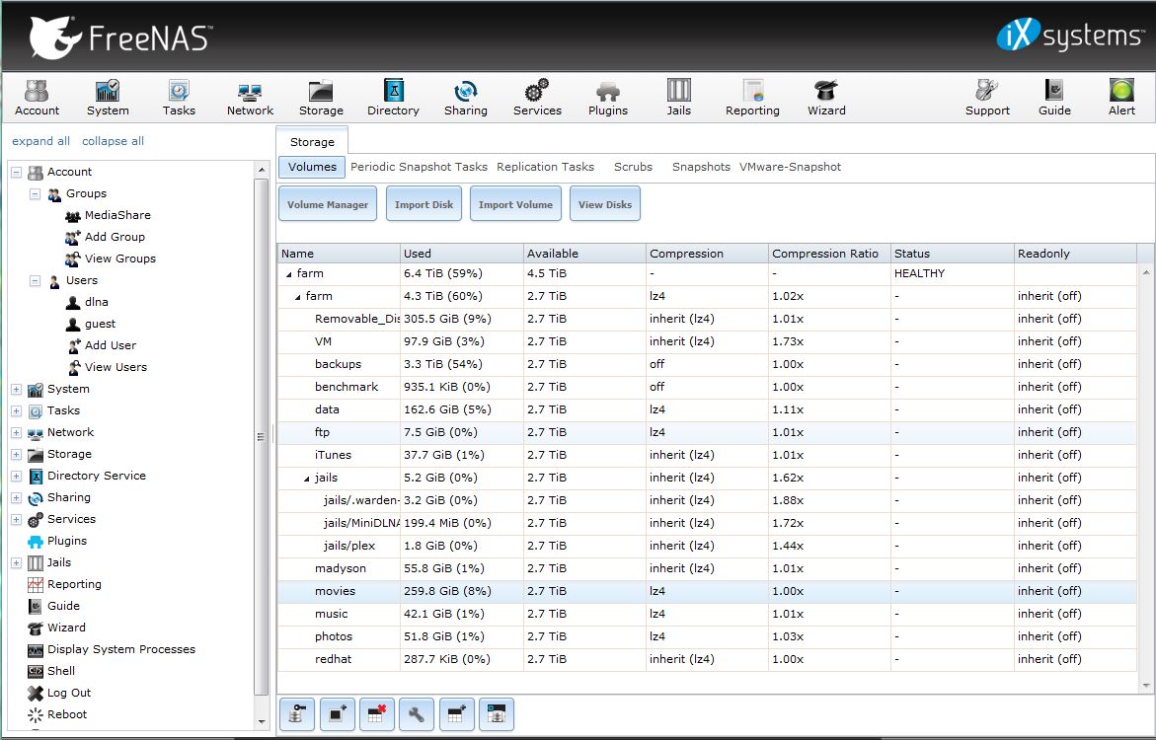Open Reporting from the top toolbar
Viewport: 1156px width, 740px height.
752,98
